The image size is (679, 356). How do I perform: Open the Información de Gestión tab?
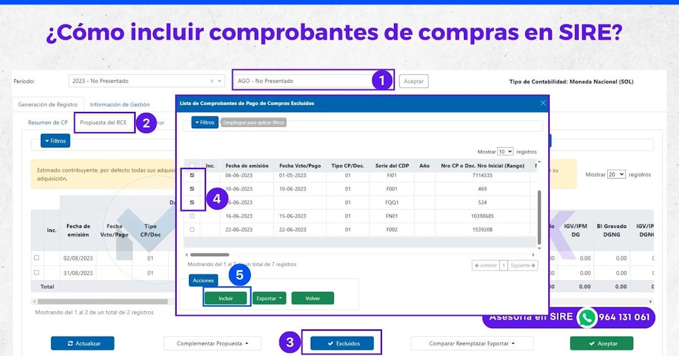click(x=120, y=105)
